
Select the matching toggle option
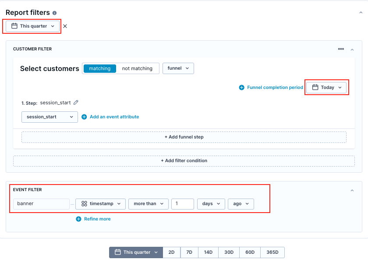click(100, 68)
